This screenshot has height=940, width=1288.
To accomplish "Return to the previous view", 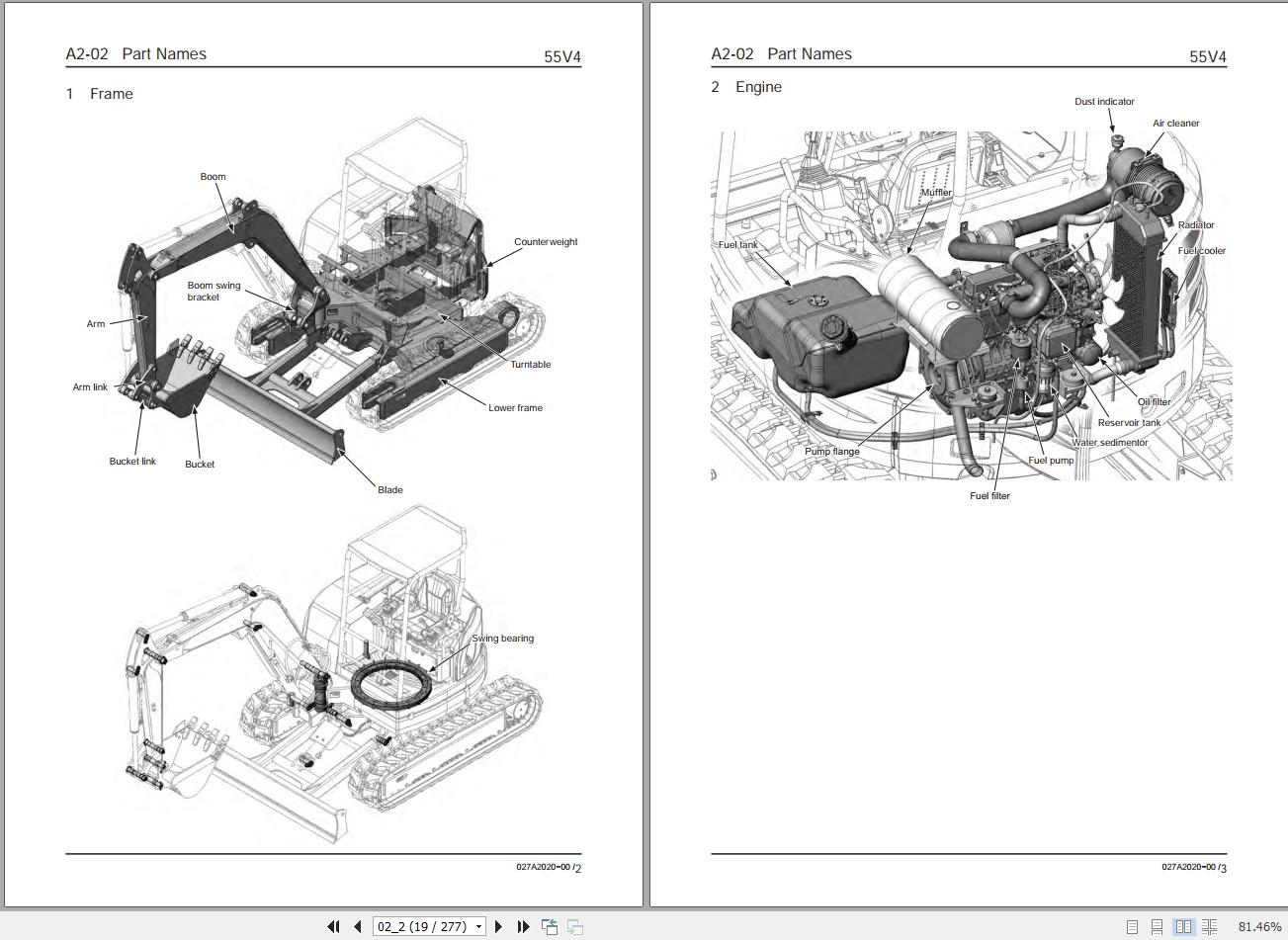I will (549, 926).
